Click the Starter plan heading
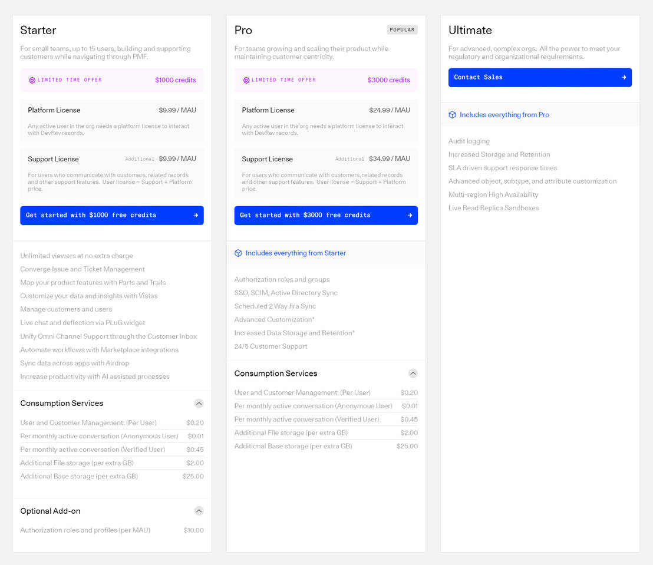 point(37,30)
